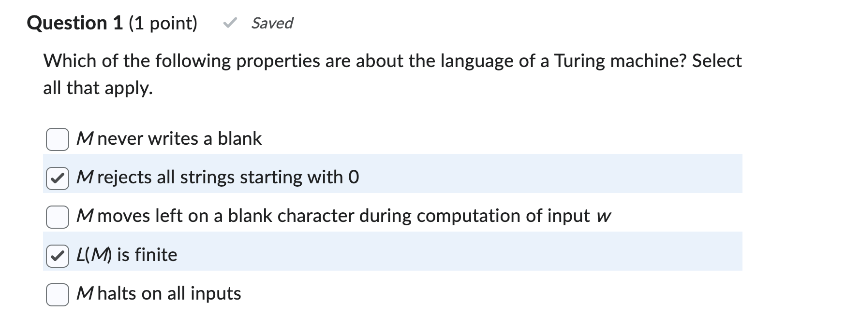Click the 'M moves left on a blank character' label
Screen dimensions: 860x330
click(x=343, y=216)
